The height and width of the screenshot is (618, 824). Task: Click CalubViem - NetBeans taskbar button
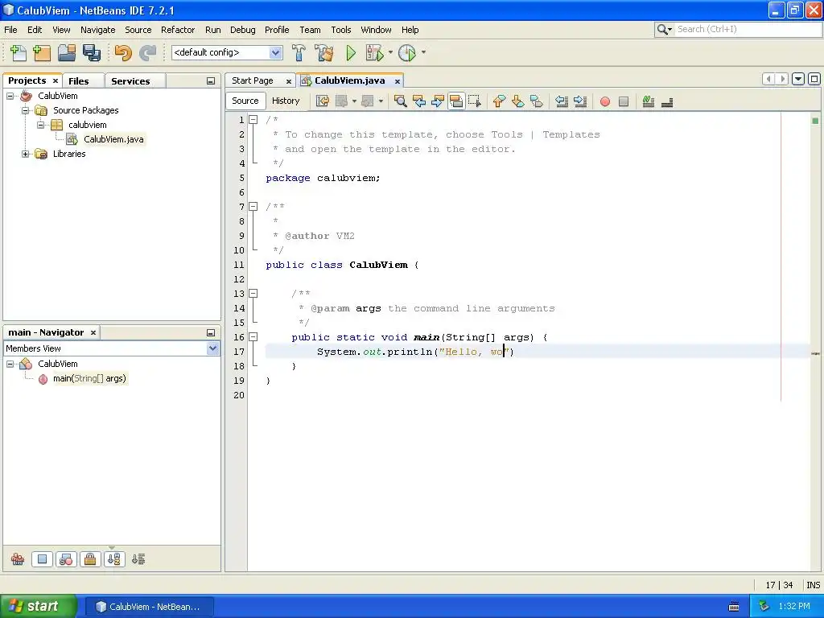pos(149,607)
